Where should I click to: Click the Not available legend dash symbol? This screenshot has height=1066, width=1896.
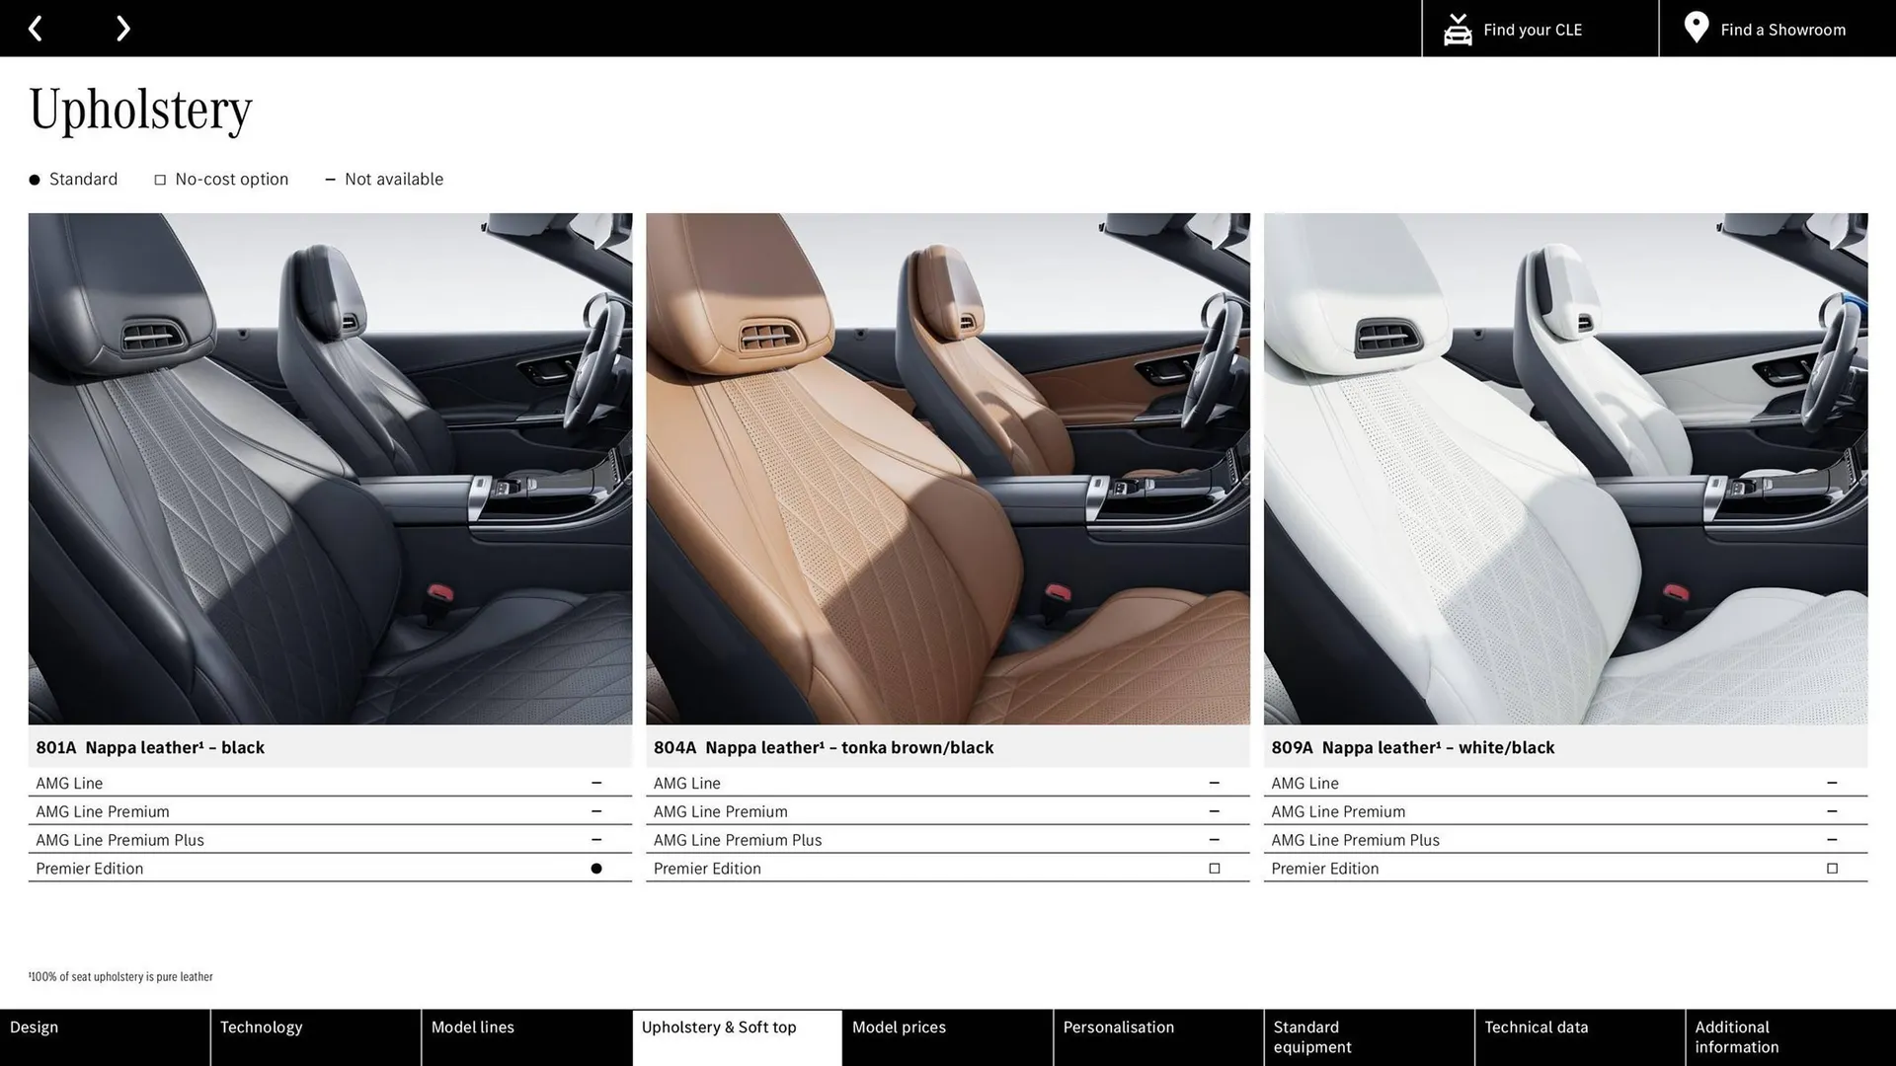coord(330,179)
